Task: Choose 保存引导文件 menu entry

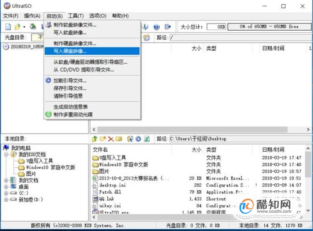Action: click(92, 88)
